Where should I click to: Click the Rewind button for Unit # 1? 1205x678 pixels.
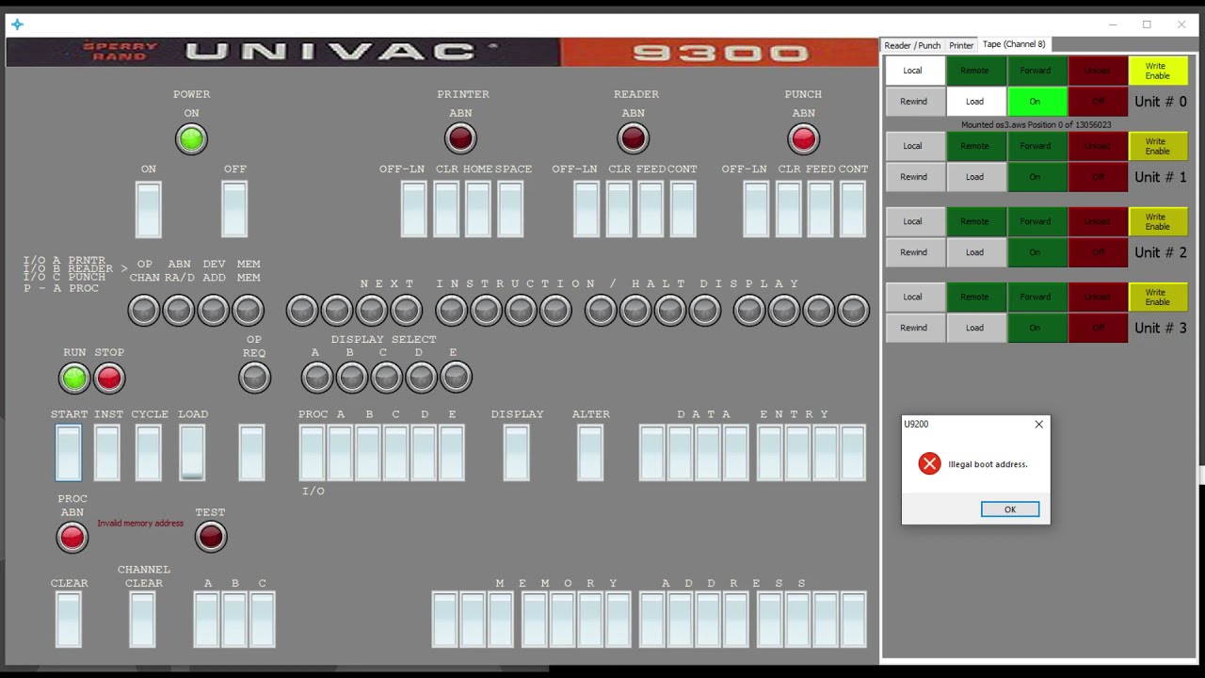[x=913, y=177]
